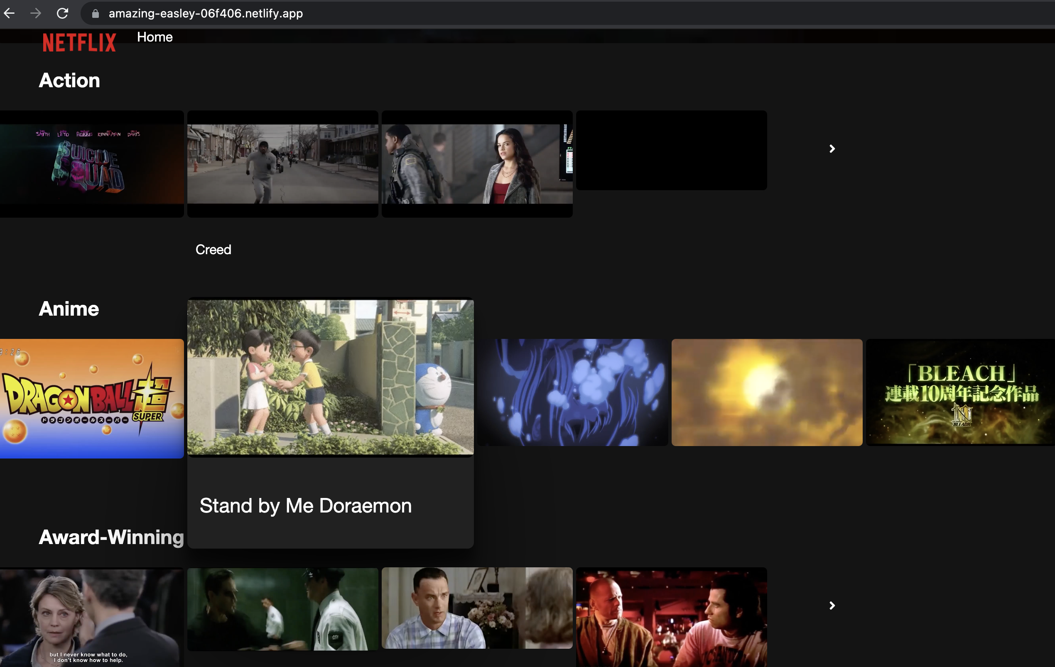Open the subtitled woman Award-Winning thumbnail
This screenshot has height=667, width=1055.
91,618
